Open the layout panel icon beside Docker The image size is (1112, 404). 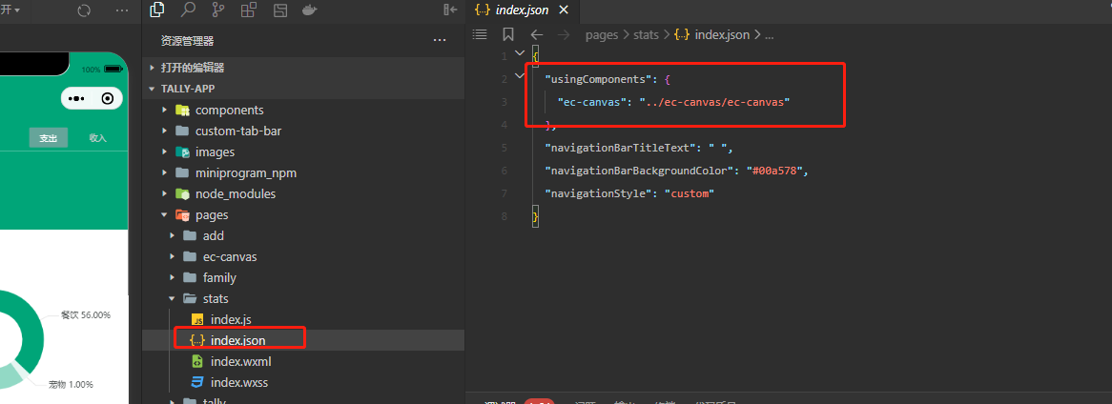[280, 10]
